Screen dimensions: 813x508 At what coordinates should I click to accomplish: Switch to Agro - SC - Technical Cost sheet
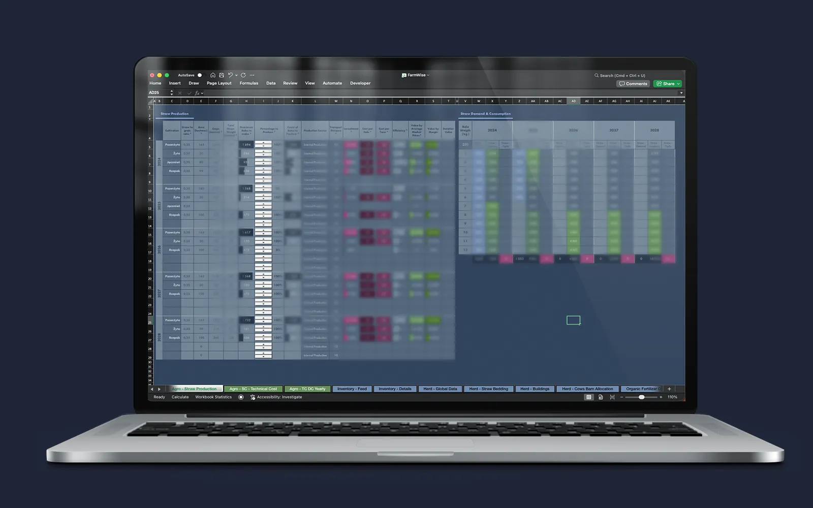[x=253, y=389]
